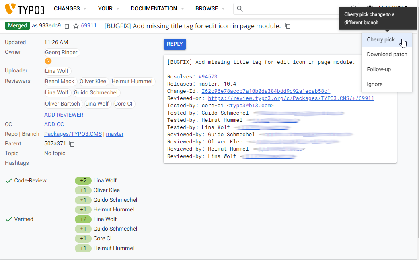Click the green Code-Review checkmark icon
The height and width of the screenshot is (260, 419).
(9, 181)
